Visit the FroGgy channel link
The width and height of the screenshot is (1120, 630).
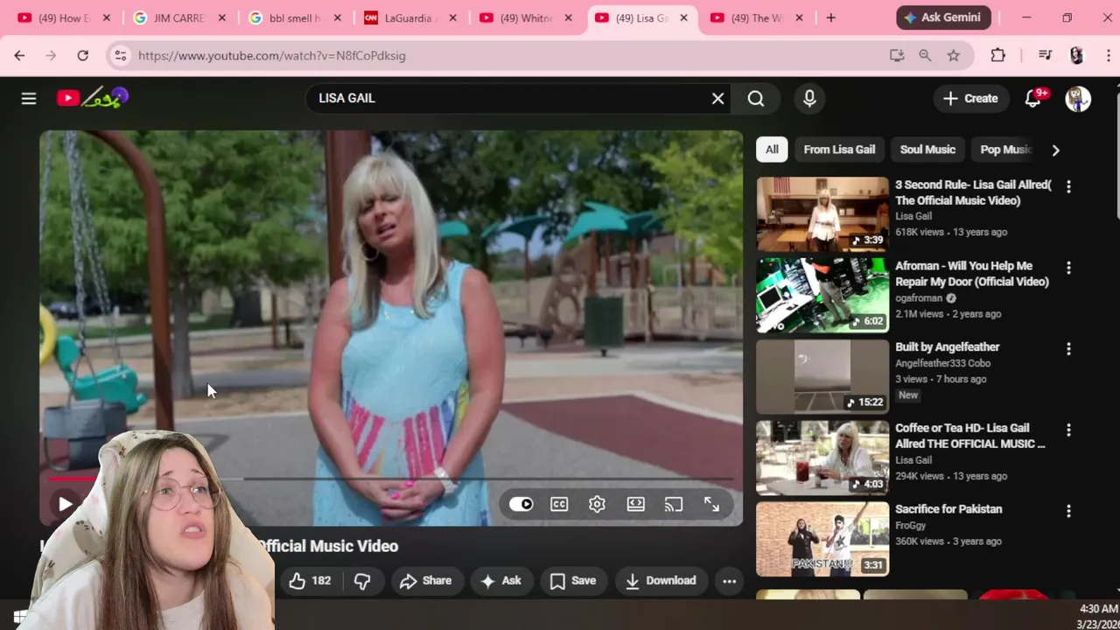[x=910, y=526]
